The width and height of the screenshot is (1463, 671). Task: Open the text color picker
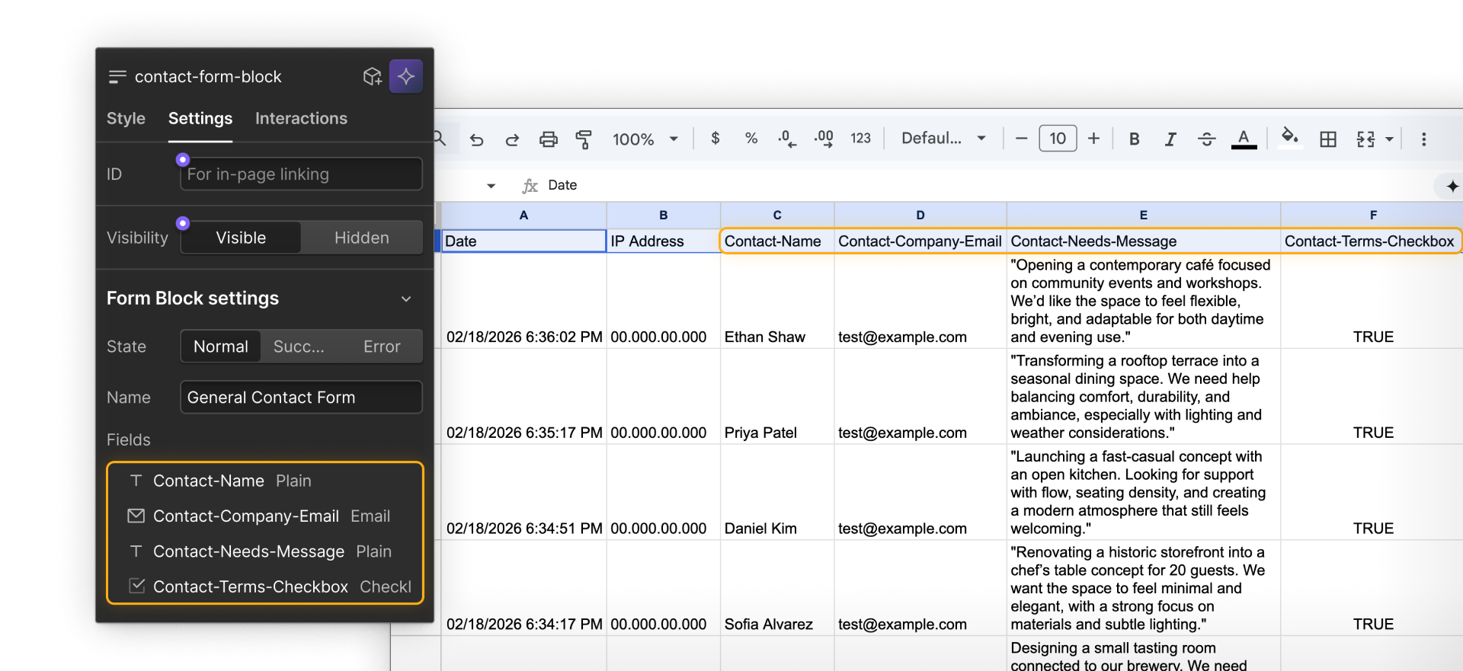pos(1244,139)
